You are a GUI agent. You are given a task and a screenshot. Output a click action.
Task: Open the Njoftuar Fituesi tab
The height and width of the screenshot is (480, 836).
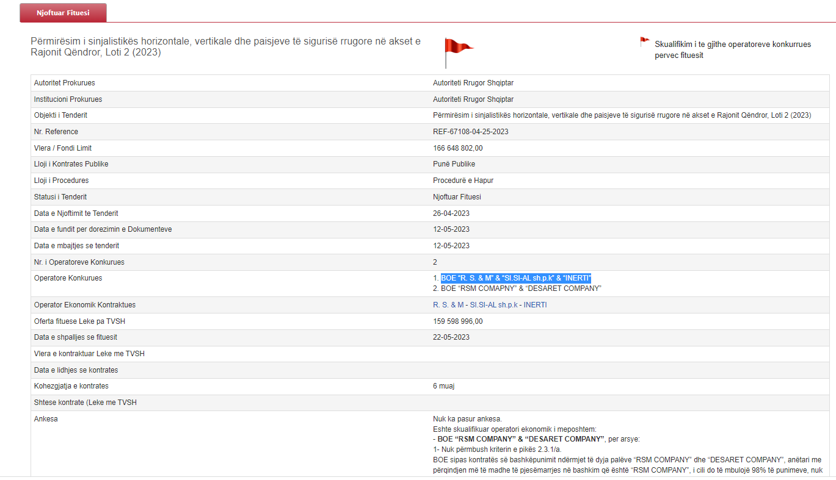coord(63,13)
